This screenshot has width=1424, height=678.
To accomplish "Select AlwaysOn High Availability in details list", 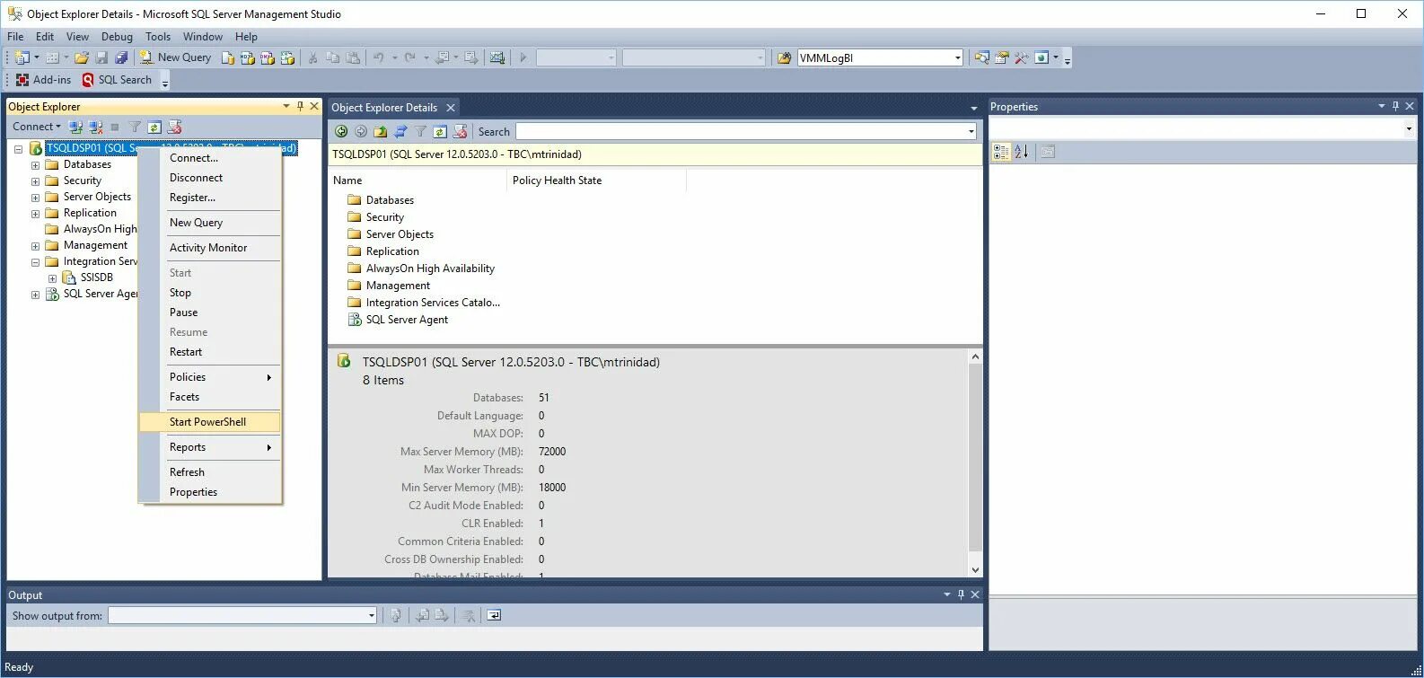I will click(x=421, y=269).
